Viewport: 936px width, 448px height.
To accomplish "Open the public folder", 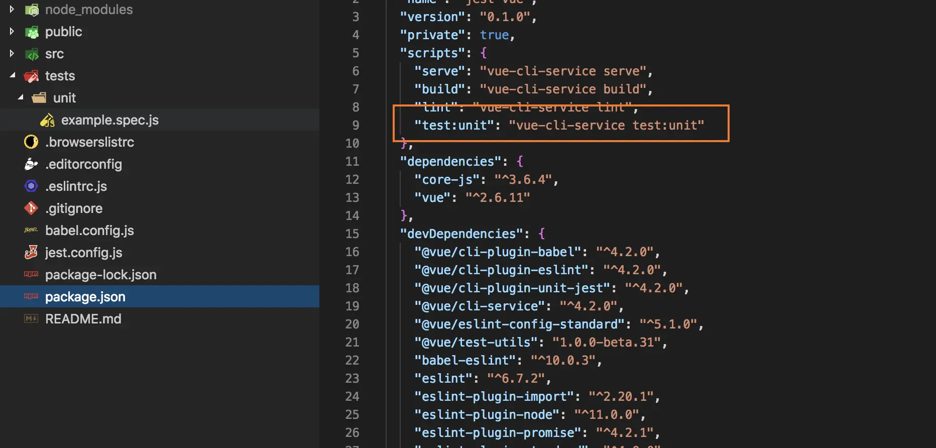I will click(x=63, y=32).
